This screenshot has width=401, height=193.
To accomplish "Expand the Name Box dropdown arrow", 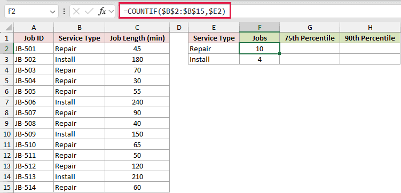I will coord(53,12).
